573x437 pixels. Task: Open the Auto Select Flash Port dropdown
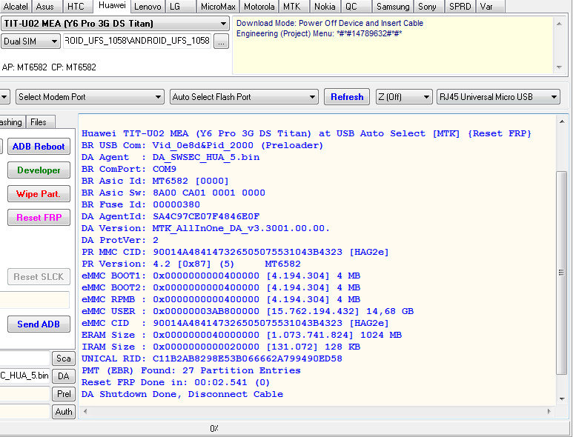(x=244, y=97)
